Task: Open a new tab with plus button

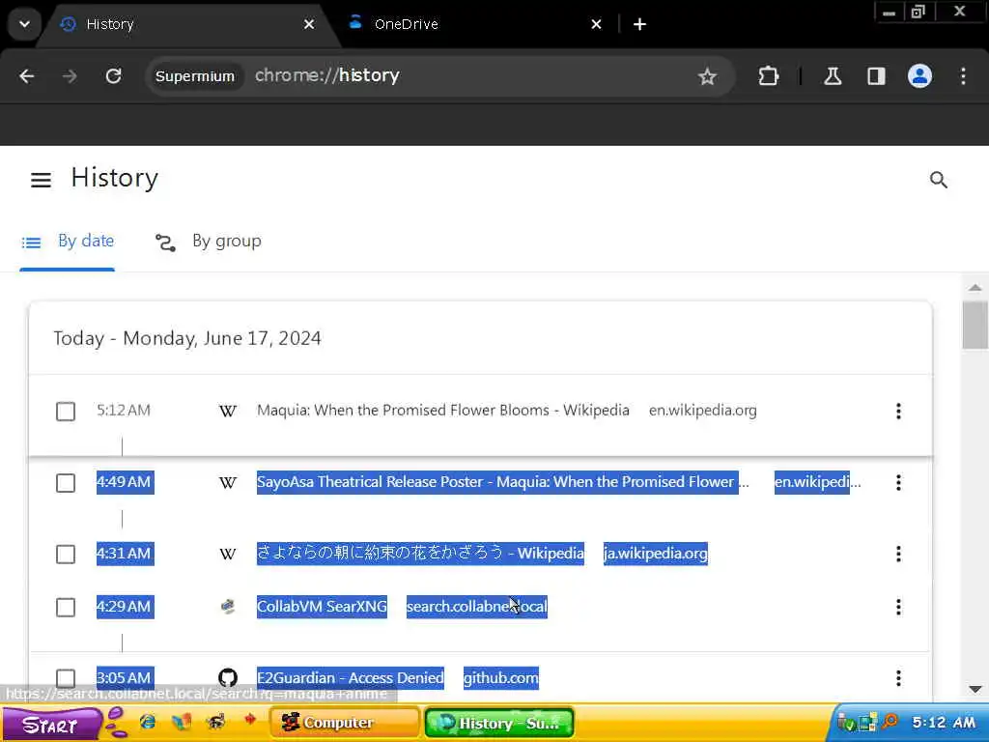Action: [x=639, y=24]
